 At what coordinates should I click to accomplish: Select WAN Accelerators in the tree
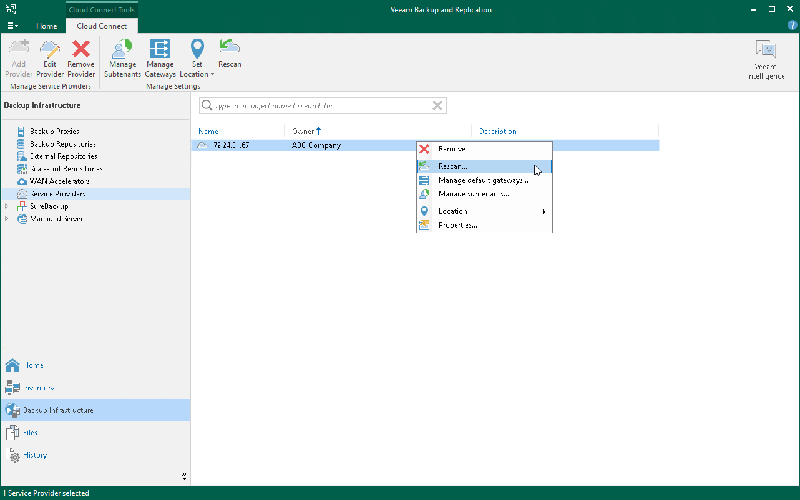(x=60, y=181)
